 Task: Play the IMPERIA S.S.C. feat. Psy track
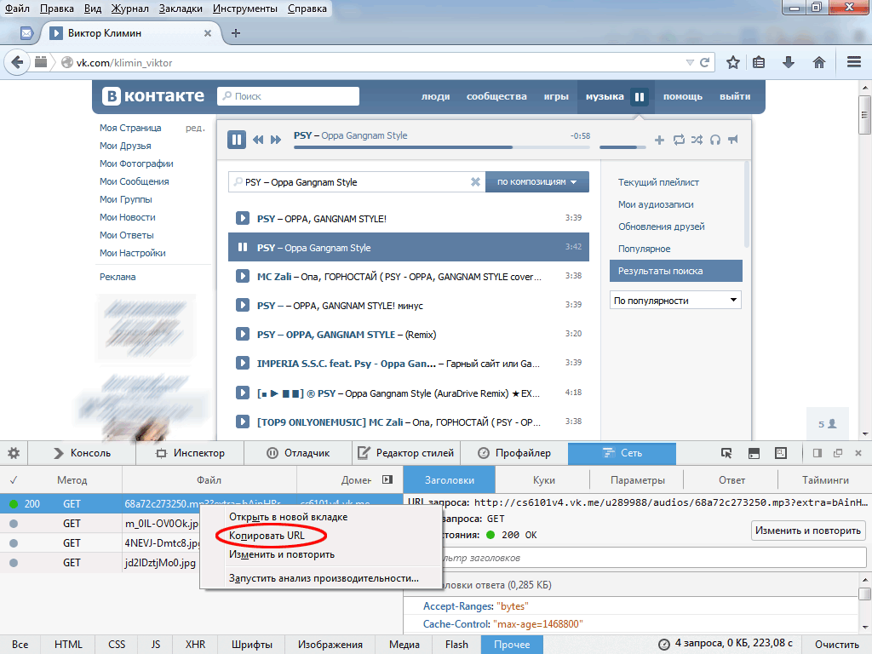pos(243,363)
